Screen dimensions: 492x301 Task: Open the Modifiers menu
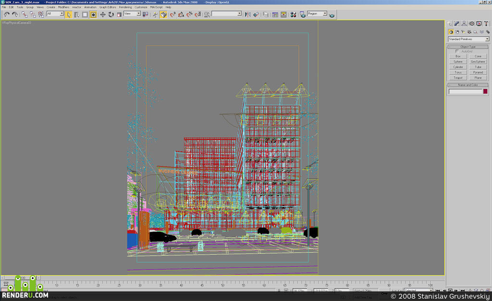point(63,7)
